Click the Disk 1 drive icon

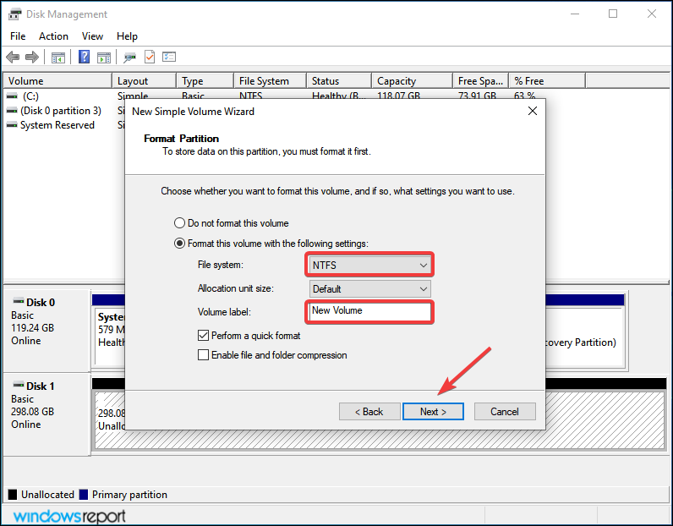[19, 384]
